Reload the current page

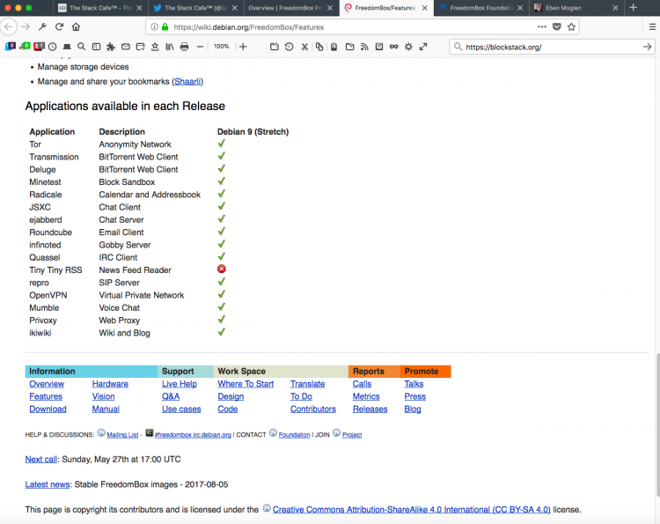(x=59, y=27)
